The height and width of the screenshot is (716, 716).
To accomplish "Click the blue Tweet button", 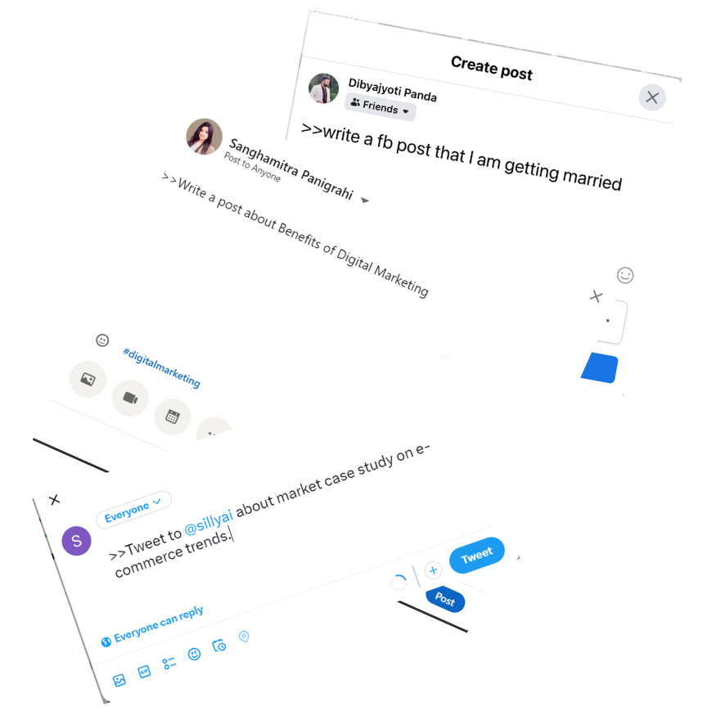I will click(477, 555).
